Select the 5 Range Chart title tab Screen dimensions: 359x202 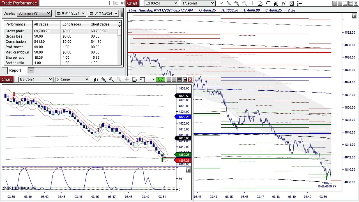click(7, 79)
